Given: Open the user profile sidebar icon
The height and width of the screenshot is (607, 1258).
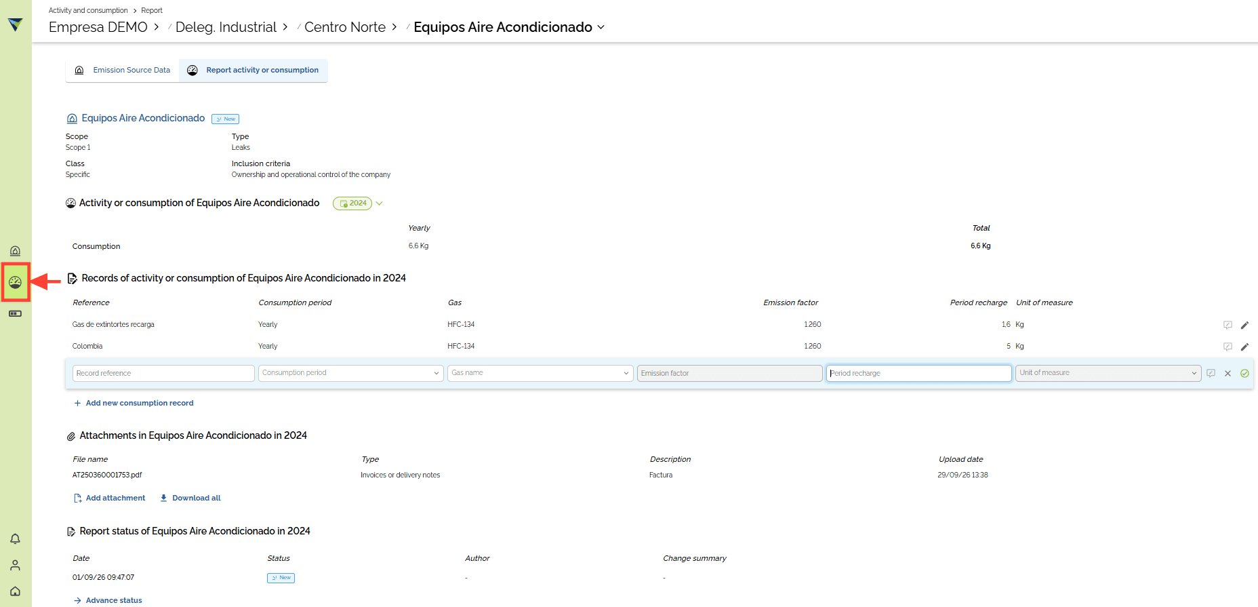Looking at the screenshot, I should pyautogui.click(x=15, y=565).
